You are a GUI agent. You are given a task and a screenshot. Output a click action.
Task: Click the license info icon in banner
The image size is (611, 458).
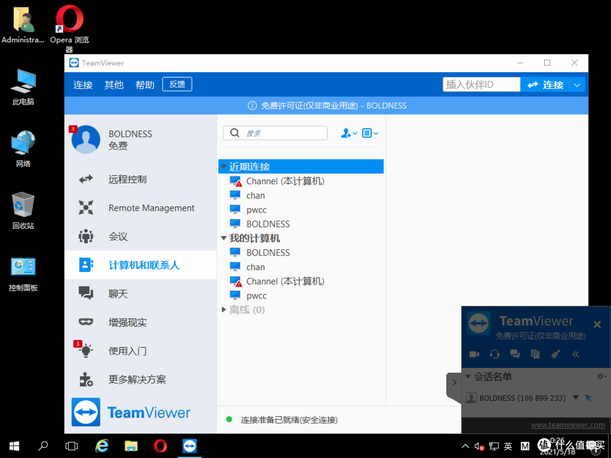pyautogui.click(x=252, y=106)
